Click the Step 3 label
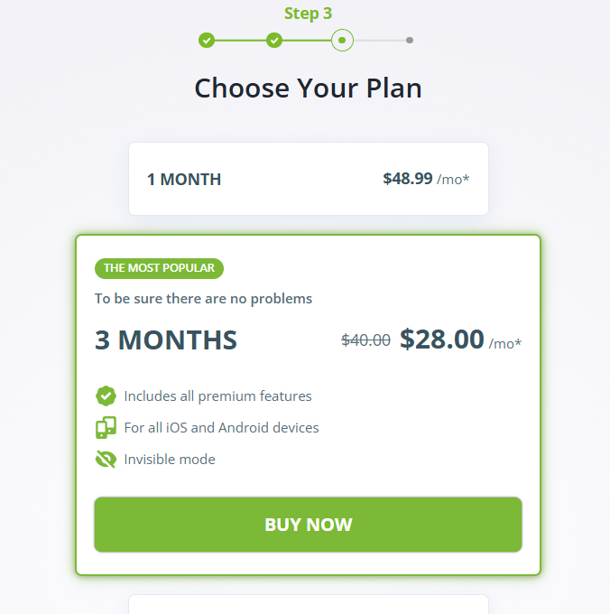This screenshot has height=614, width=610. pyautogui.click(x=308, y=14)
